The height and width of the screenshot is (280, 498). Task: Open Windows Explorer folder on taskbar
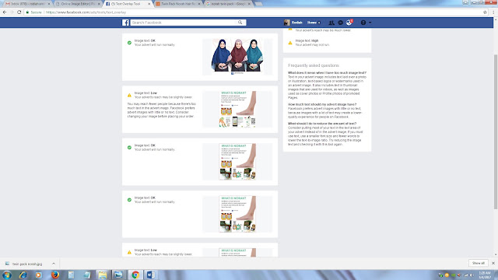click(x=103, y=275)
